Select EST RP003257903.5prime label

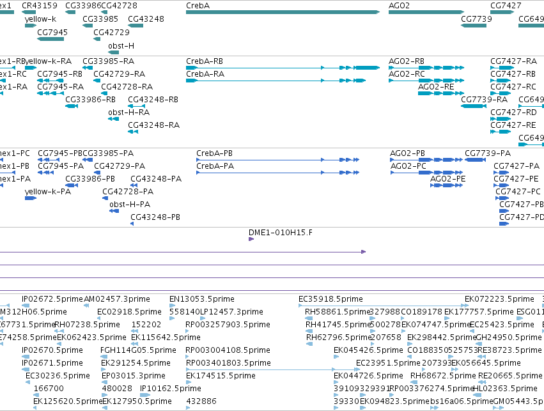228,325
